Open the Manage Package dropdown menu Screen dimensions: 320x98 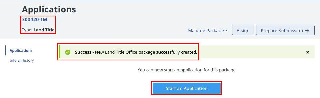(x=208, y=31)
